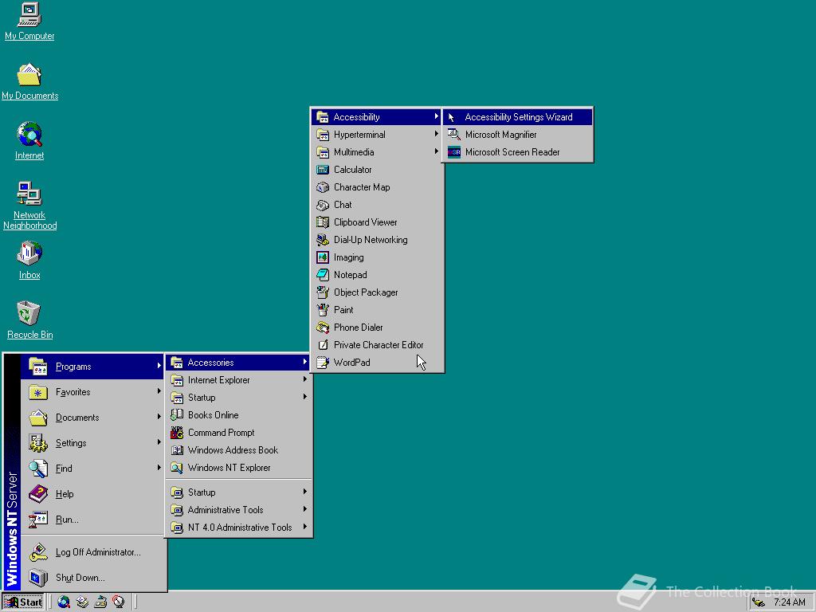Click the system tray icon beside the clock
Viewport: 816px width, 612px height.
coord(759,602)
